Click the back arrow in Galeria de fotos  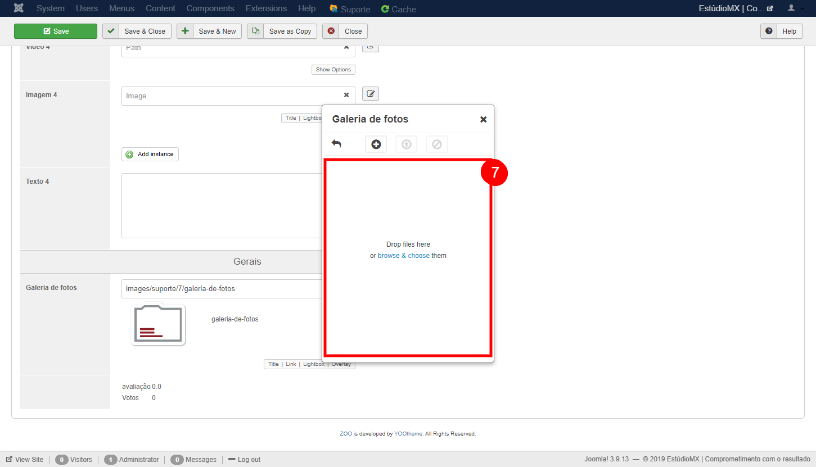(336, 144)
